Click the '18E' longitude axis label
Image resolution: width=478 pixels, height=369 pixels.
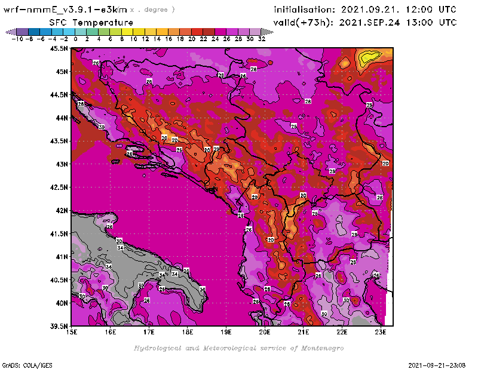click(x=188, y=332)
